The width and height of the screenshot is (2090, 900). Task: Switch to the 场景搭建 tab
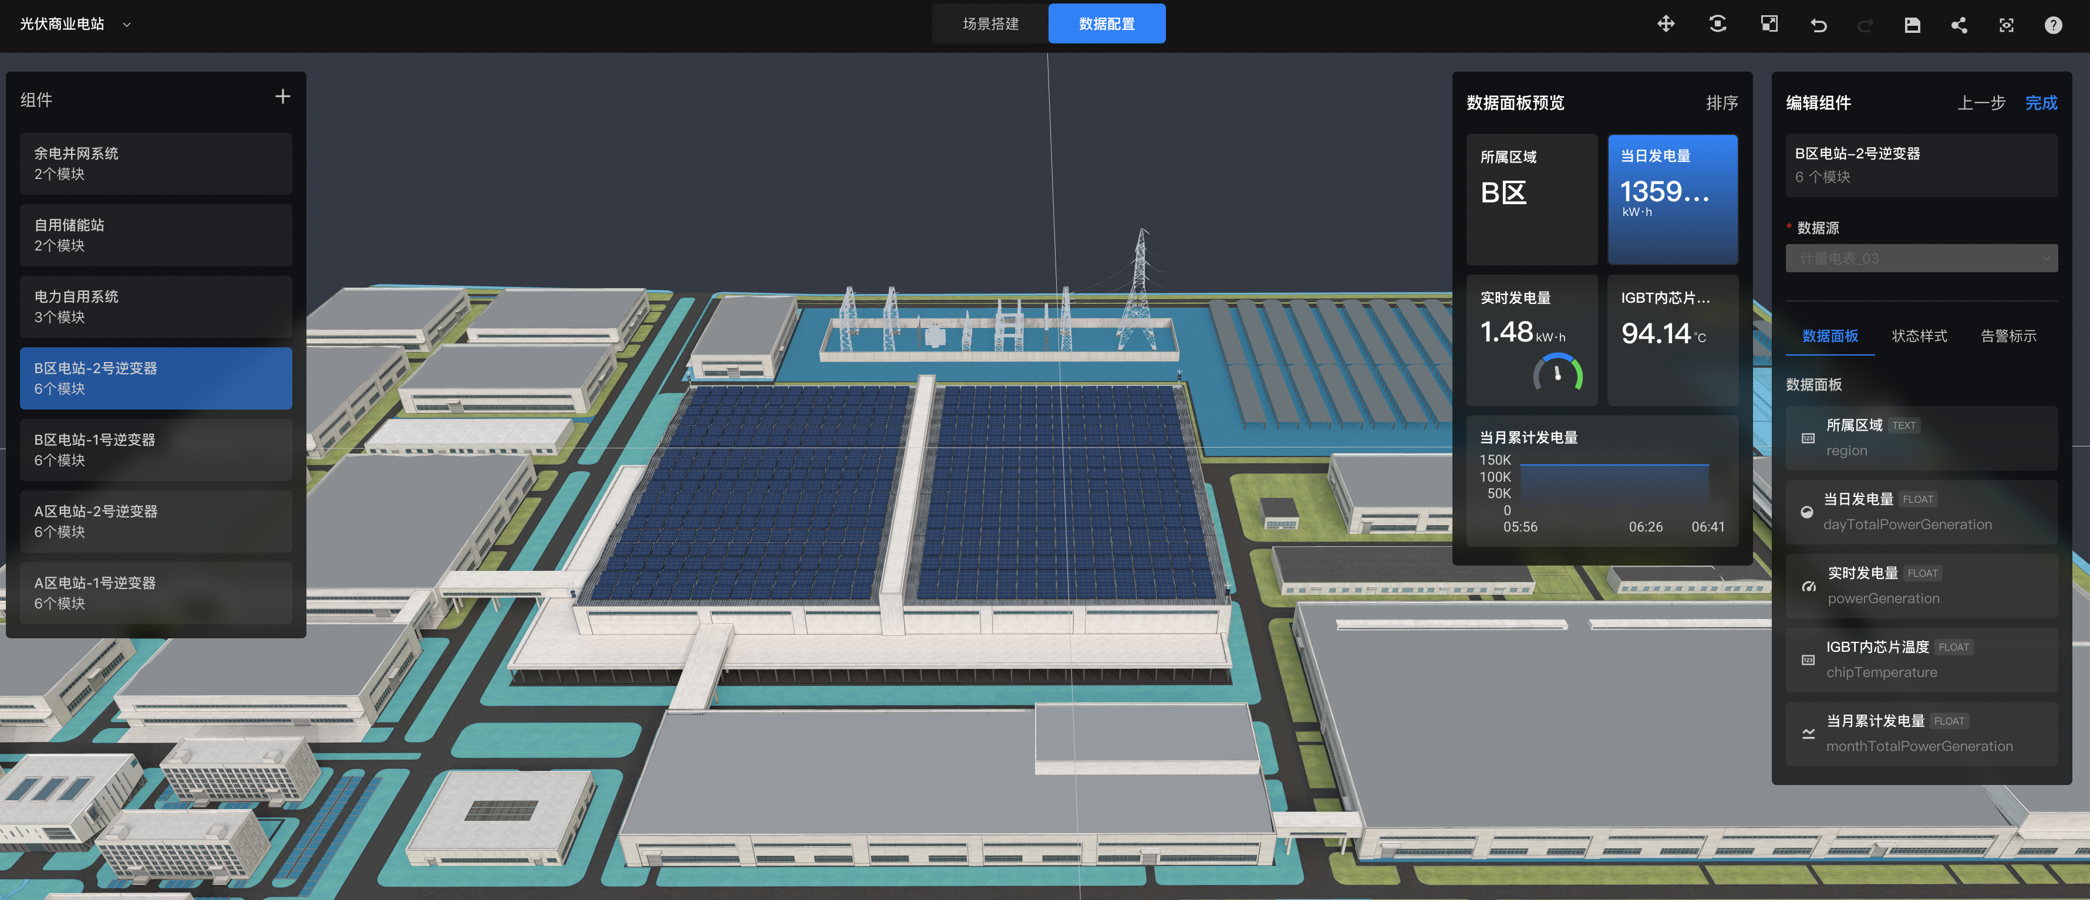click(990, 23)
